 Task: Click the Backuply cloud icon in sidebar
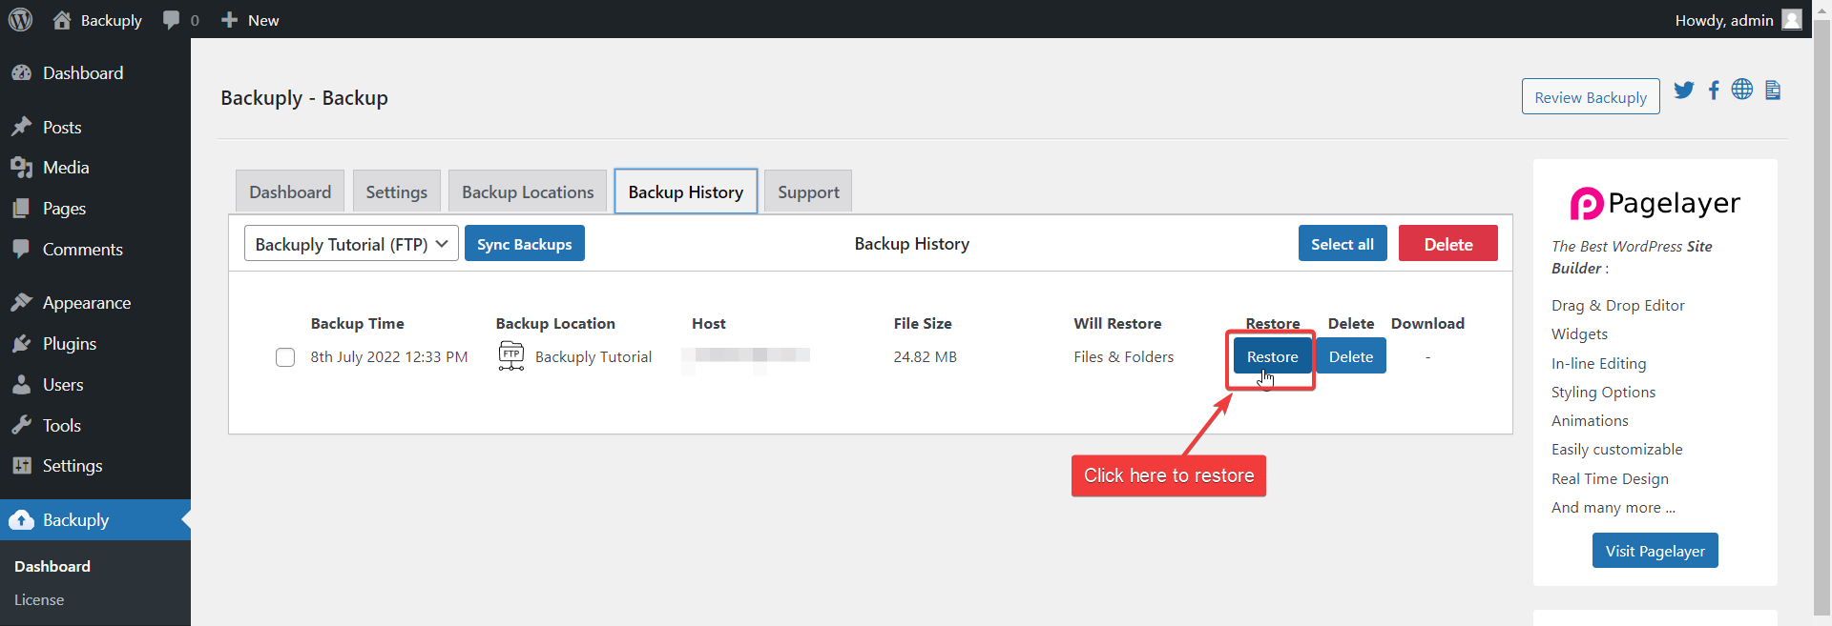[21, 520]
